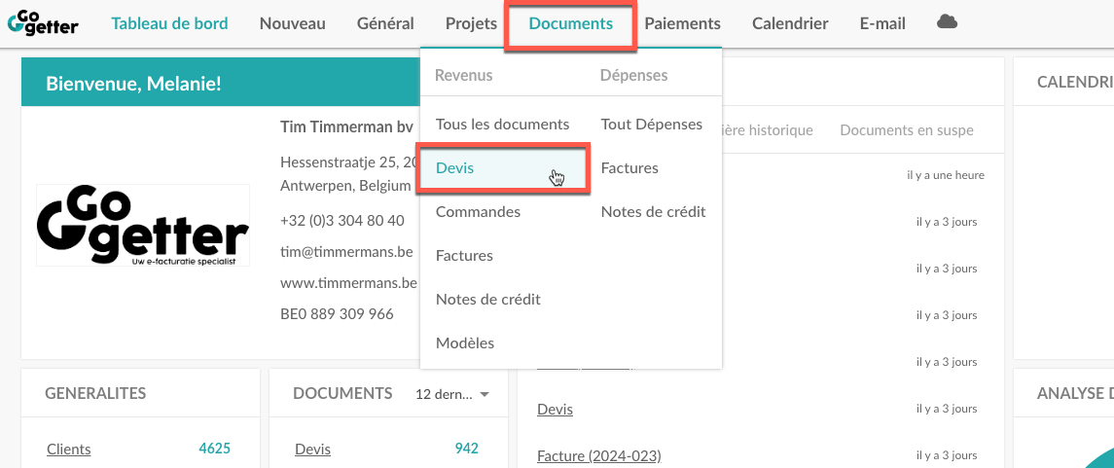Open the E-mail menu
This screenshot has height=468, width=1114.
pos(882,23)
